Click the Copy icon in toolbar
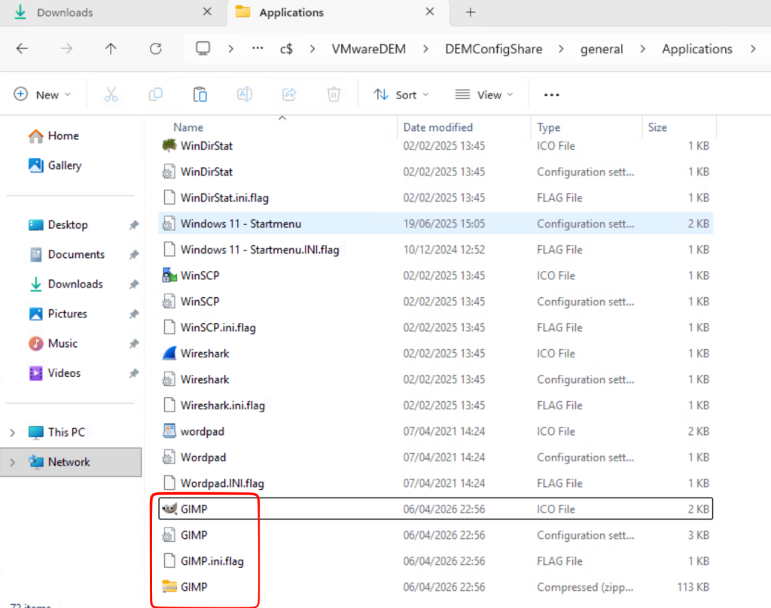 point(155,94)
